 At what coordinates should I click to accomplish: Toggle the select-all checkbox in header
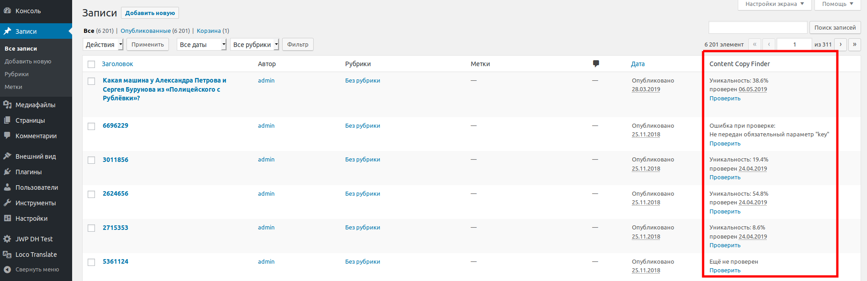point(91,64)
